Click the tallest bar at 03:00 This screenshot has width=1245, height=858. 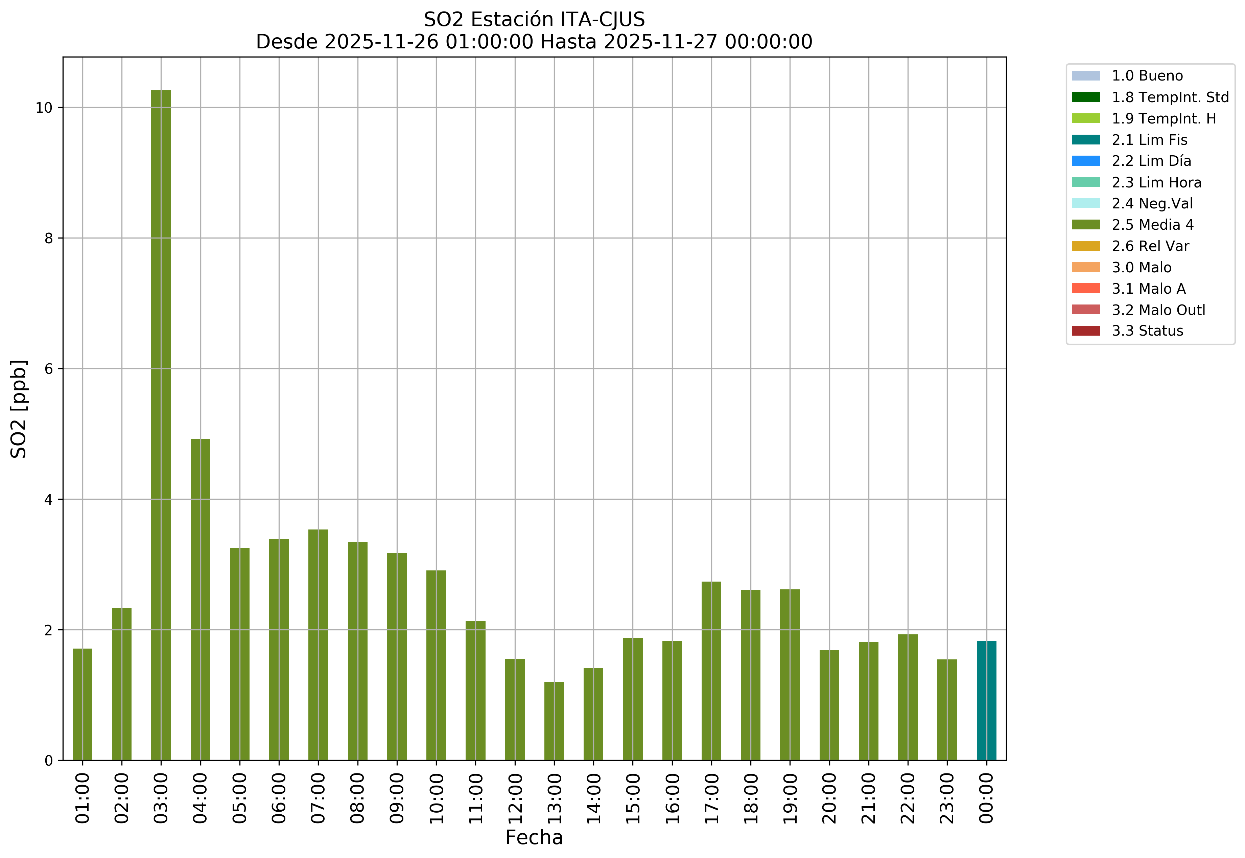coord(161,425)
